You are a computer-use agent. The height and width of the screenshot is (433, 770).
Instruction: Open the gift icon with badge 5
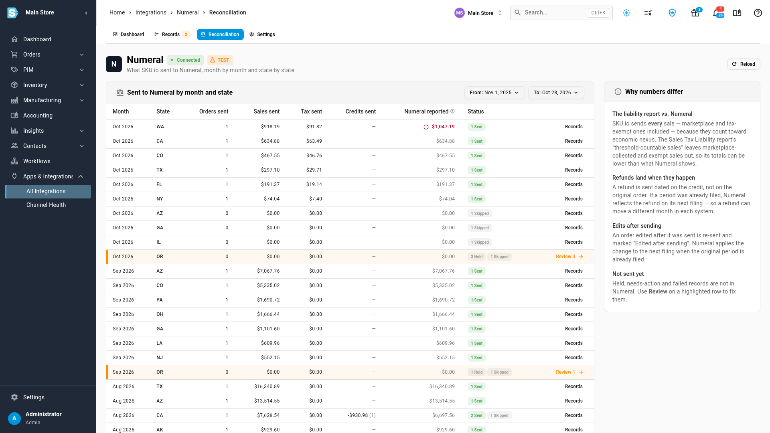point(695,13)
